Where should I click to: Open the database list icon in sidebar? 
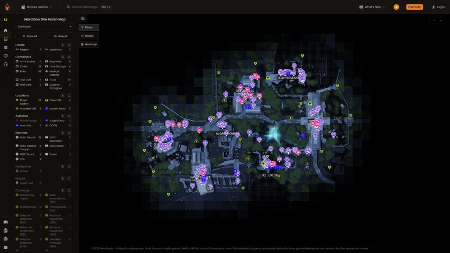tap(5, 47)
